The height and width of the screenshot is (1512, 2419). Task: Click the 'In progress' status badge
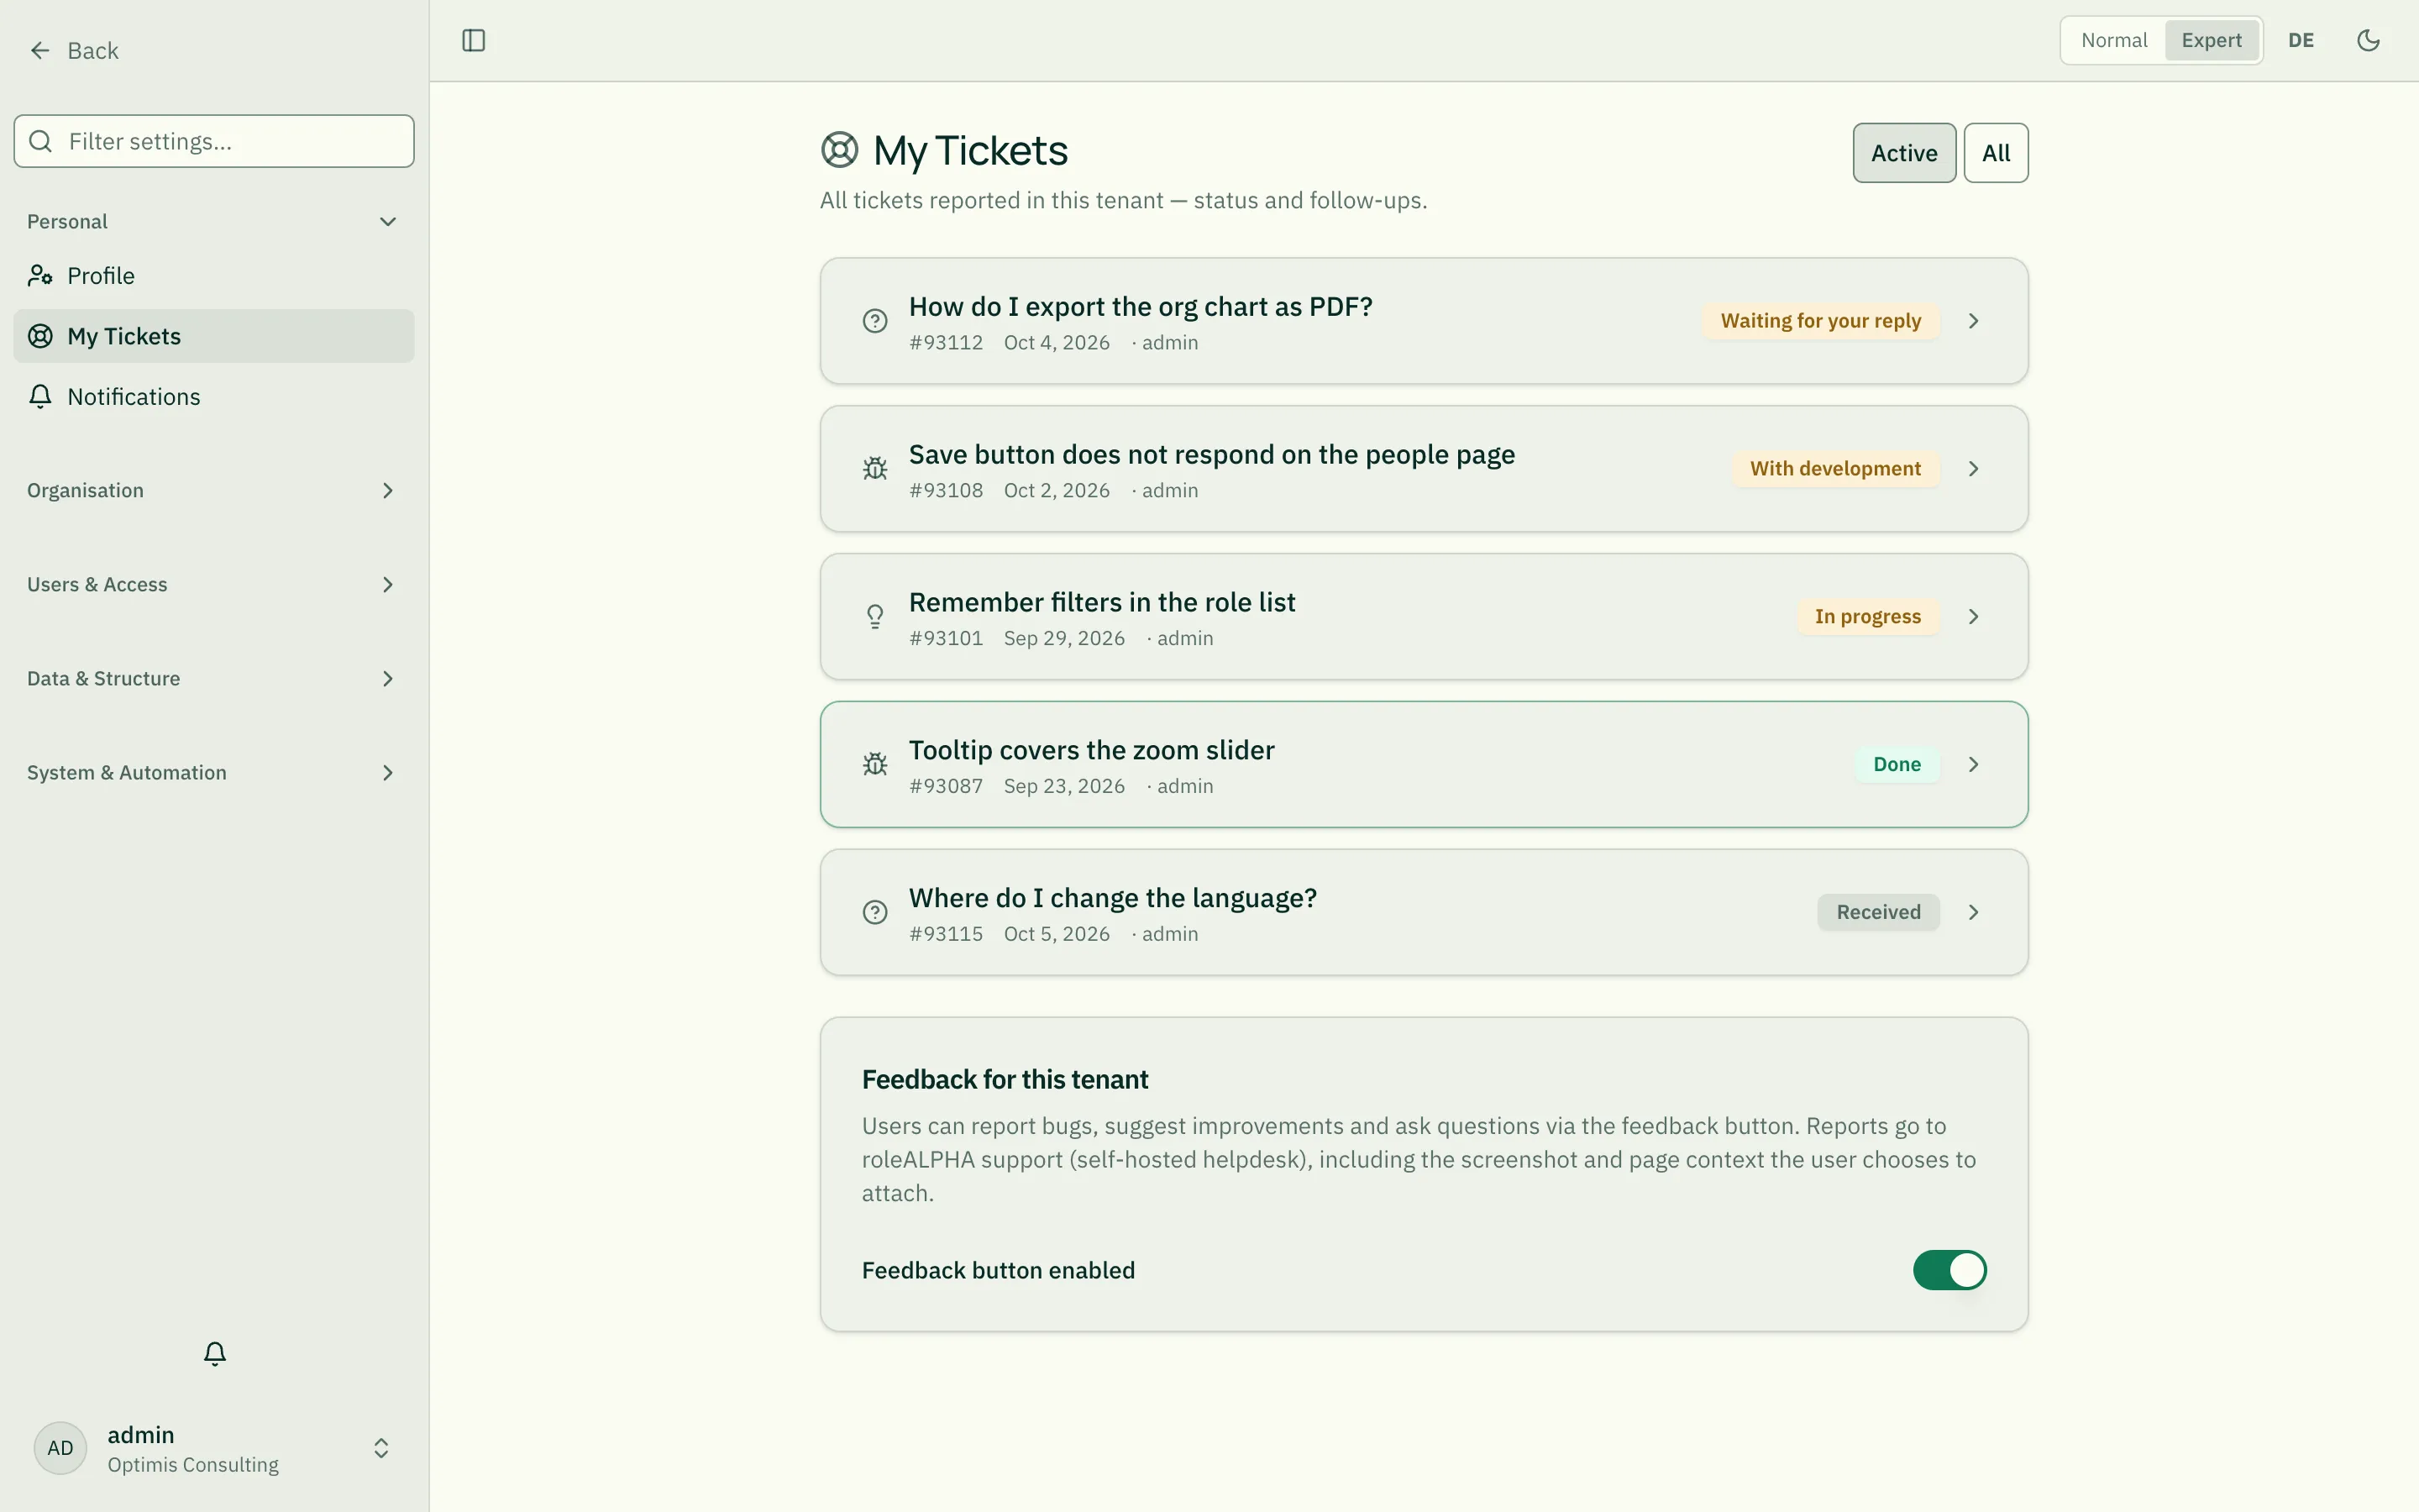(1867, 616)
